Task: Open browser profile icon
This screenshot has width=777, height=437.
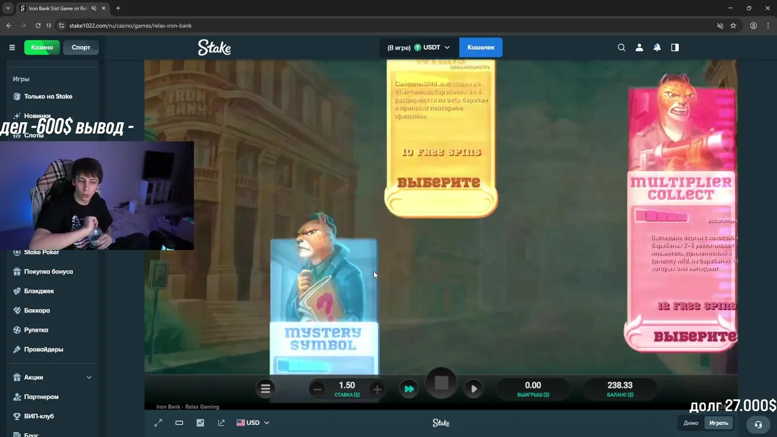Action: [753, 25]
